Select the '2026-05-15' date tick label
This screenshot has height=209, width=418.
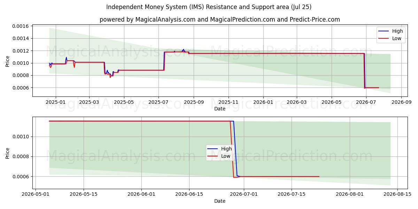pyautogui.click(x=84, y=194)
